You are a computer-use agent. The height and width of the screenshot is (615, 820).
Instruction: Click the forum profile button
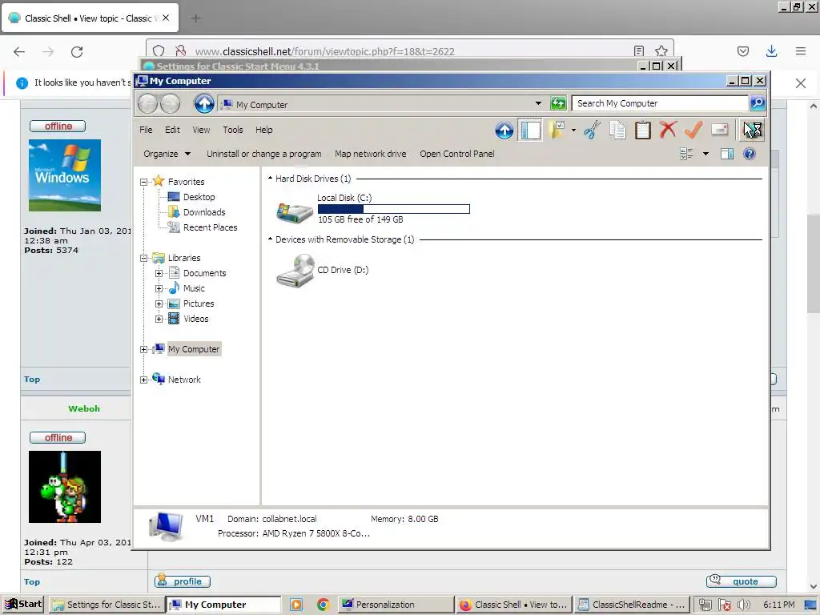point(183,581)
